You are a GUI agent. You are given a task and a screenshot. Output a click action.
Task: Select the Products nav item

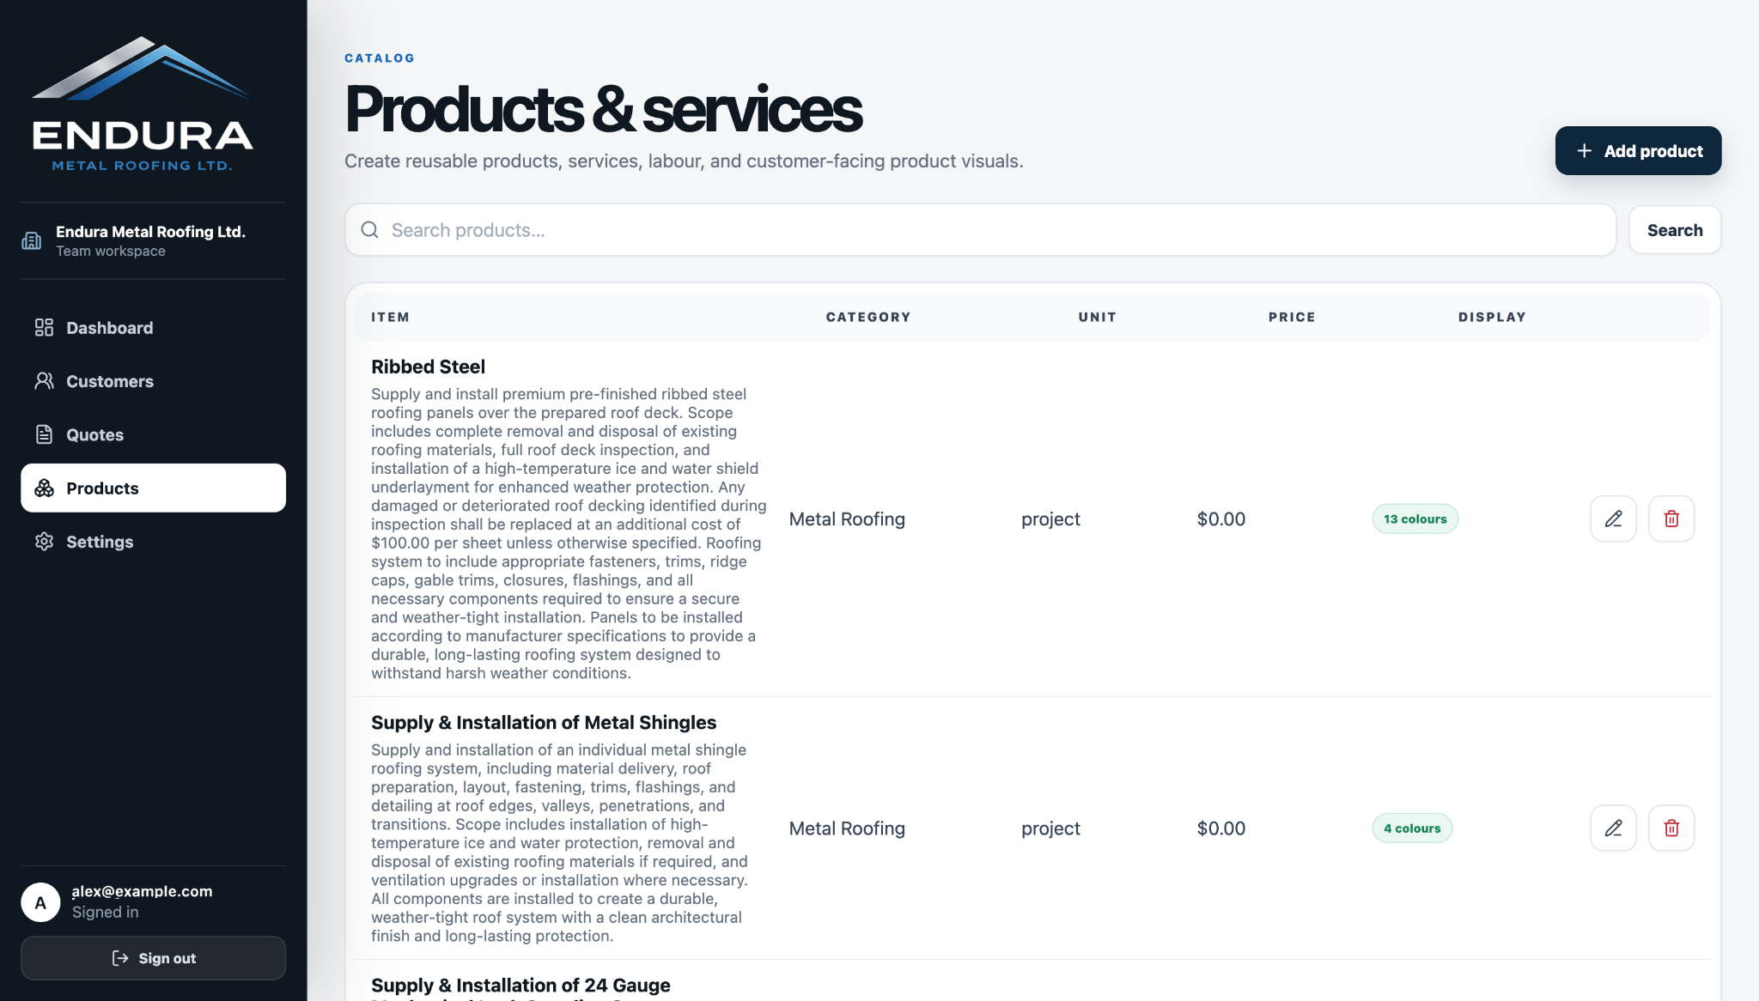[153, 488]
